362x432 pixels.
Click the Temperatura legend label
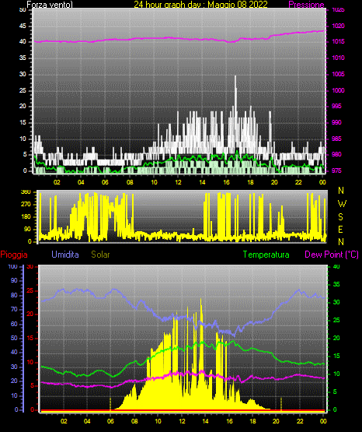(x=266, y=255)
